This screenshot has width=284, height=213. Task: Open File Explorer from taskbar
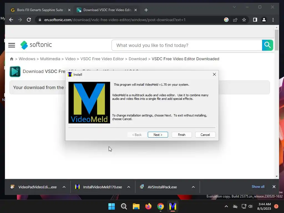[x=136, y=206]
